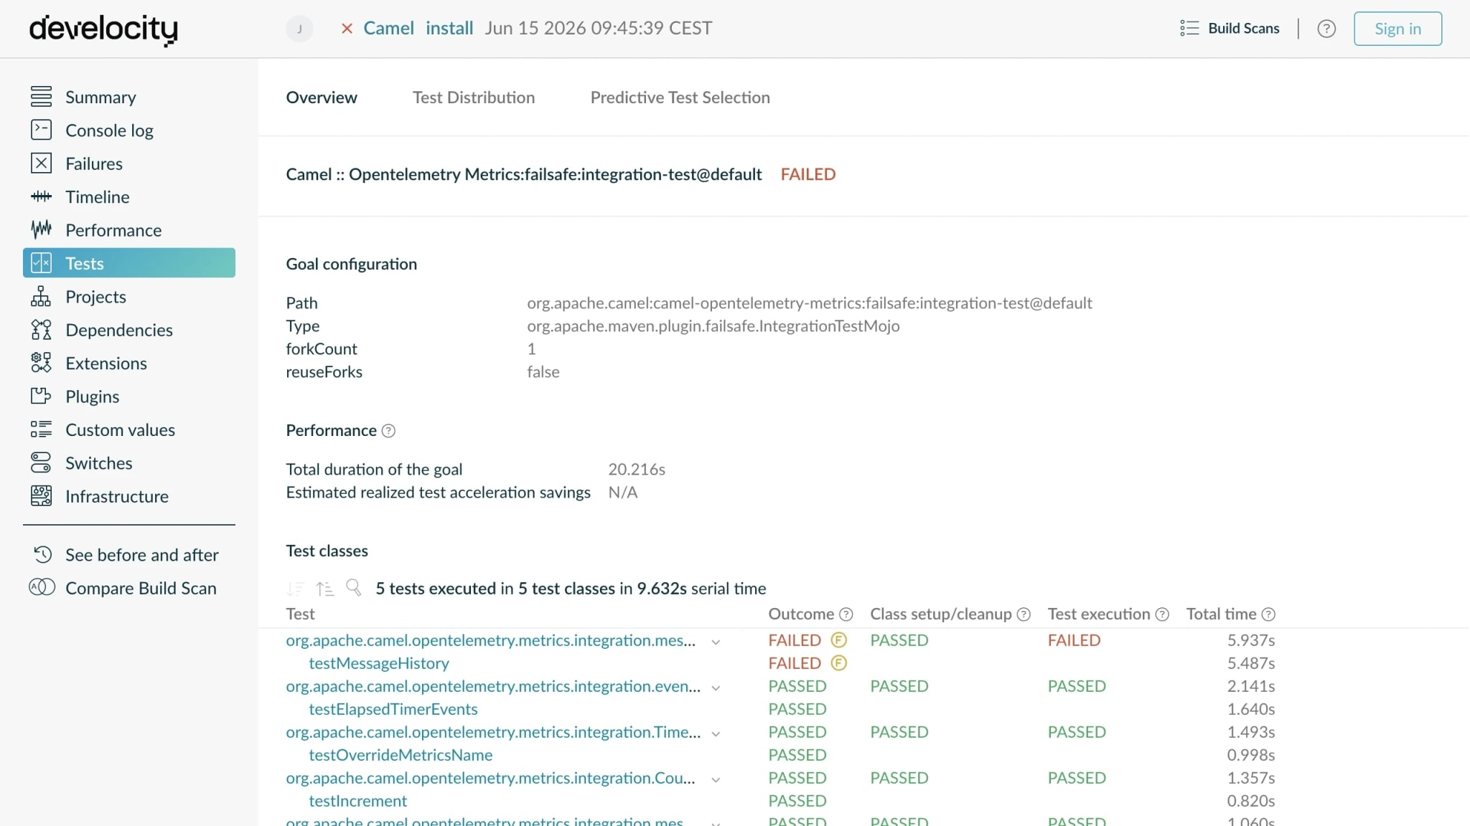Click the Failures sidebar icon
1470x826 pixels.
(41, 163)
